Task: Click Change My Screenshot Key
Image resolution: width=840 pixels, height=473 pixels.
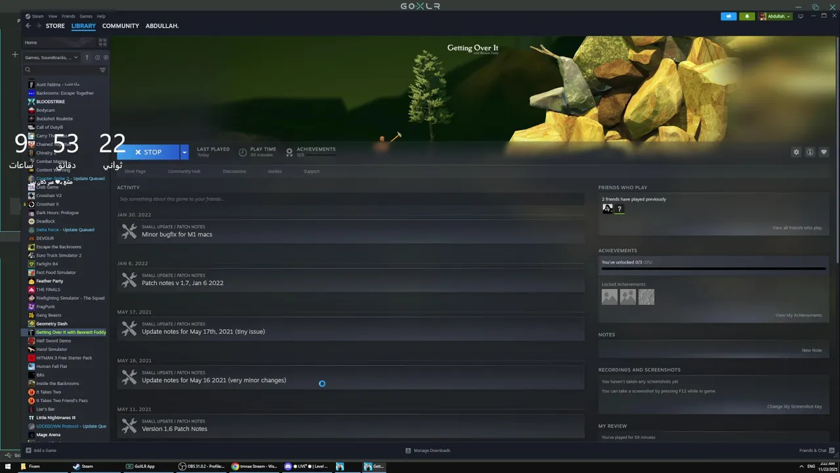Action: [x=794, y=407]
